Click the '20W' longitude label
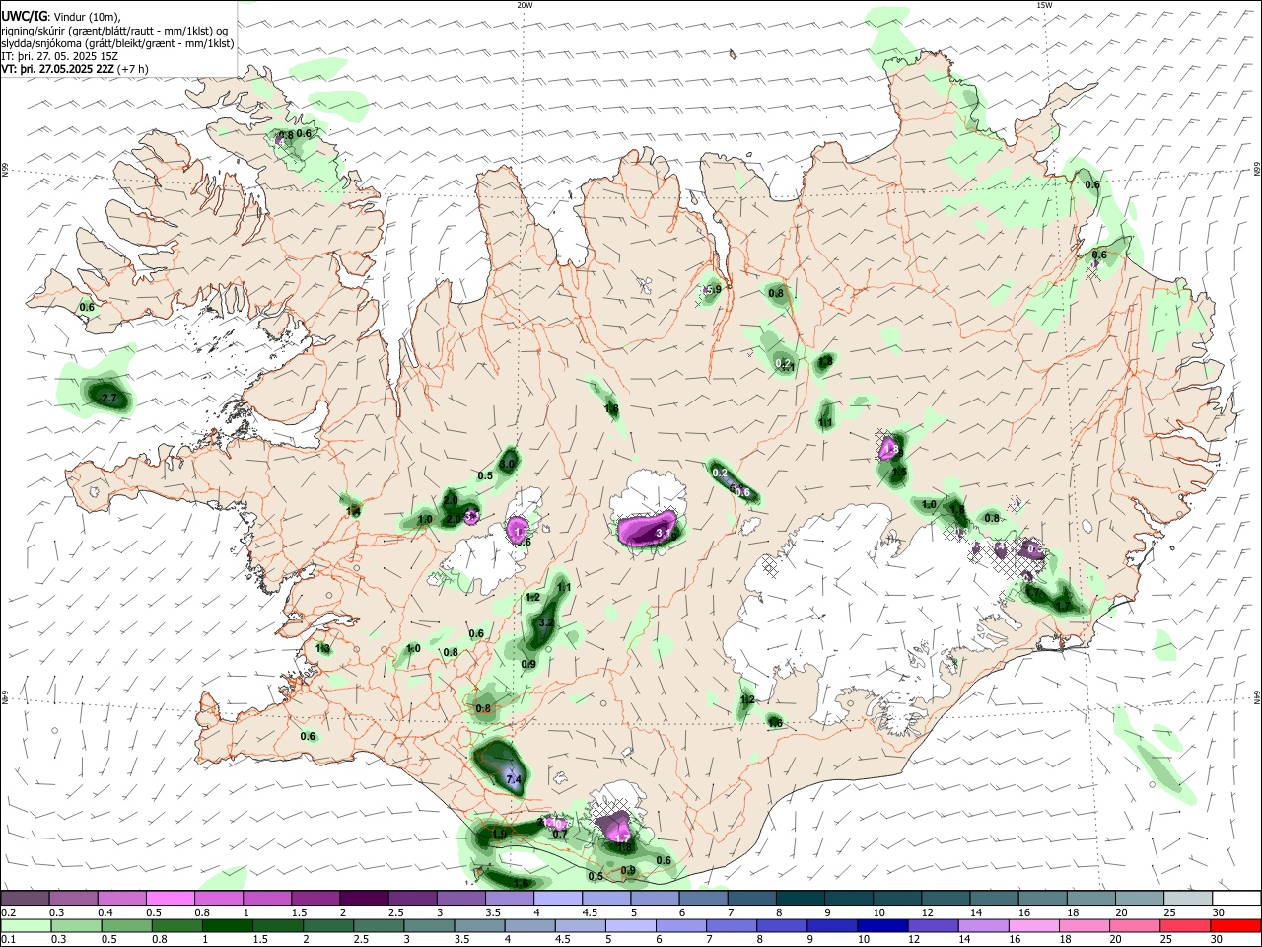The height and width of the screenshot is (947, 1262). click(x=525, y=5)
